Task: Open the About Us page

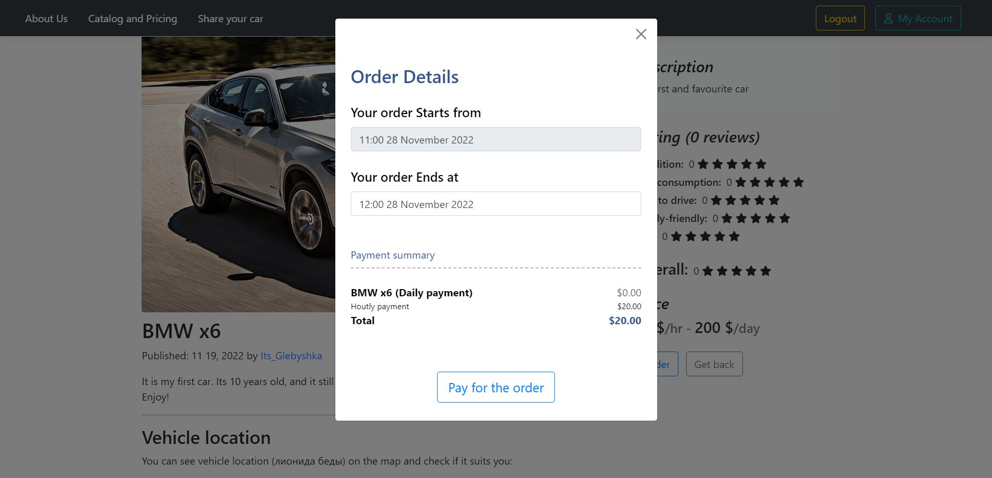Action: click(46, 19)
